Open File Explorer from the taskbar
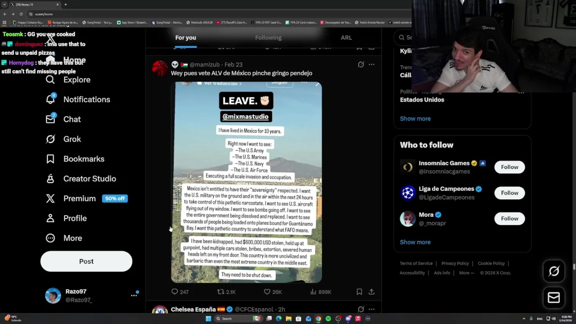The height and width of the screenshot is (324, 576). tap(288, 319)
